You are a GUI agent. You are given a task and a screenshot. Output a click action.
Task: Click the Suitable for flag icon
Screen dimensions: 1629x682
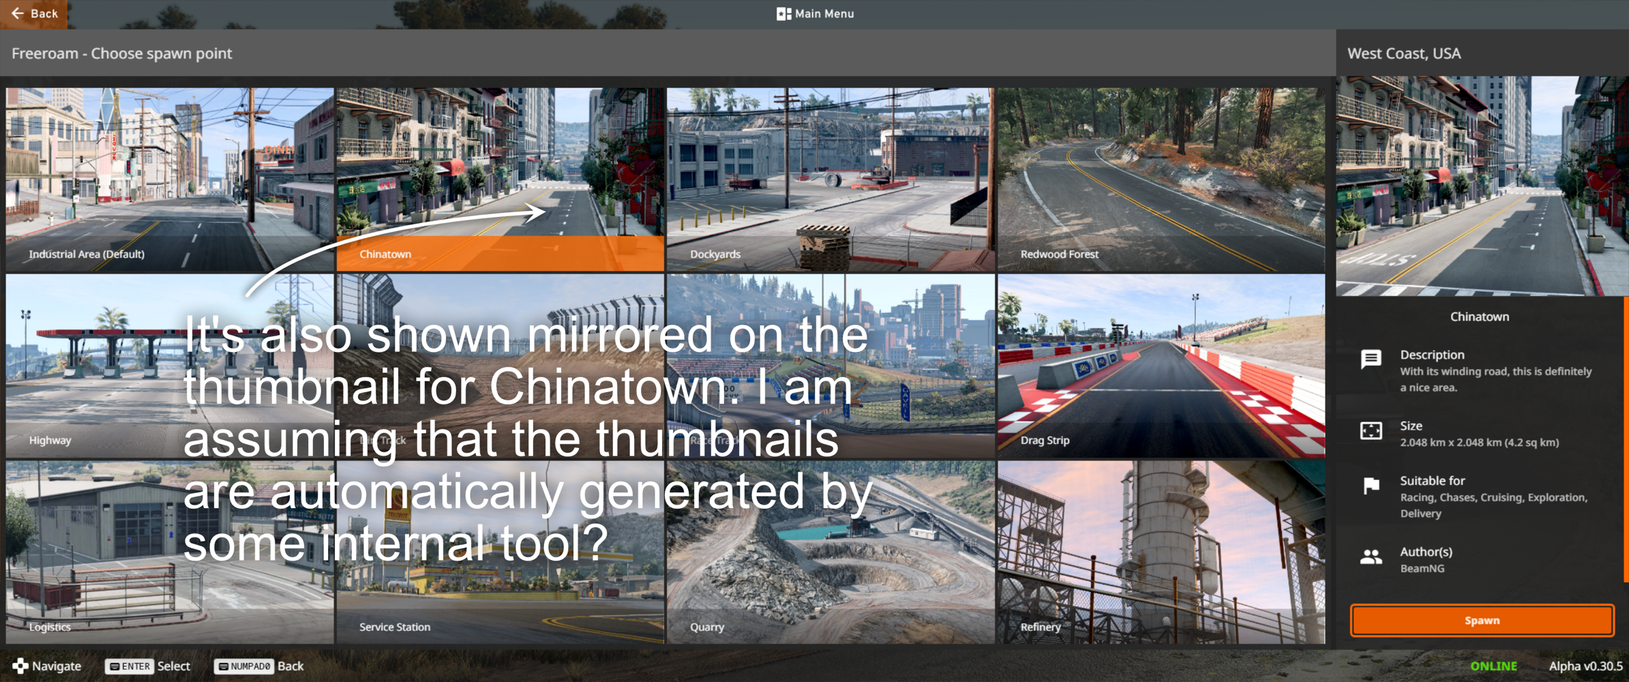click(1371, 486)
